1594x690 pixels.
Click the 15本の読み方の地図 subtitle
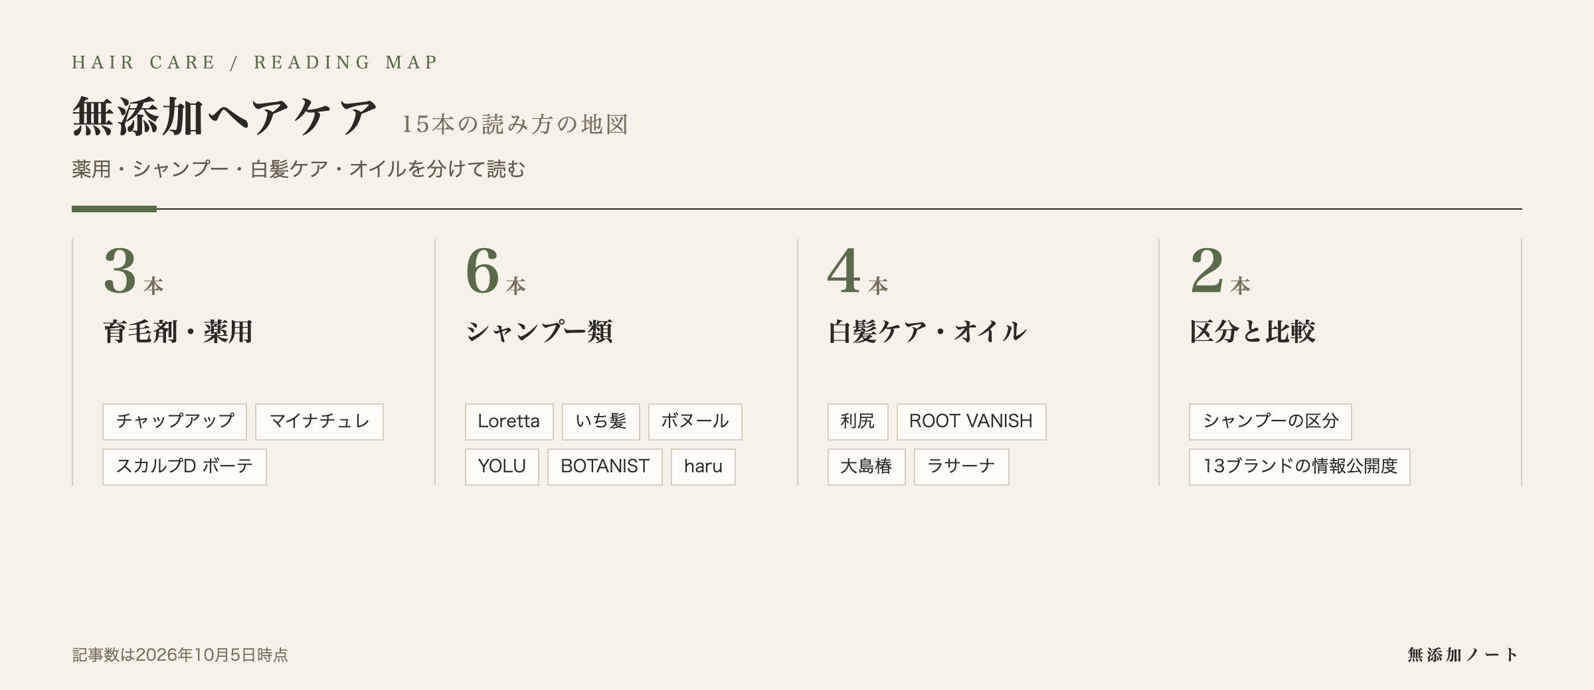tap(515, 124)
